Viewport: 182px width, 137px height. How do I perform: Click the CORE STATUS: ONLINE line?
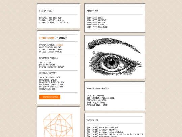[x=50, y=47]
